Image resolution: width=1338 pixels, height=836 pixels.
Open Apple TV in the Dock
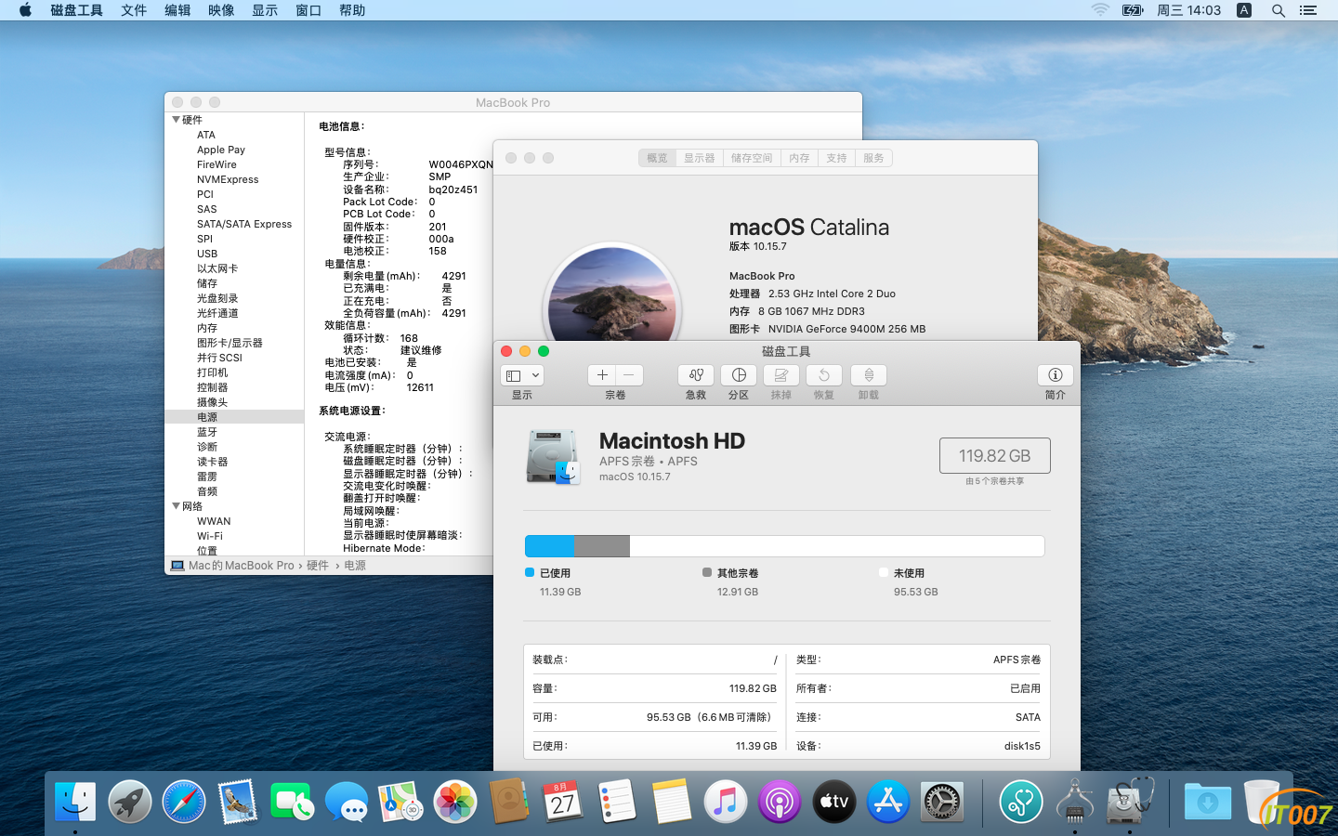834,801
